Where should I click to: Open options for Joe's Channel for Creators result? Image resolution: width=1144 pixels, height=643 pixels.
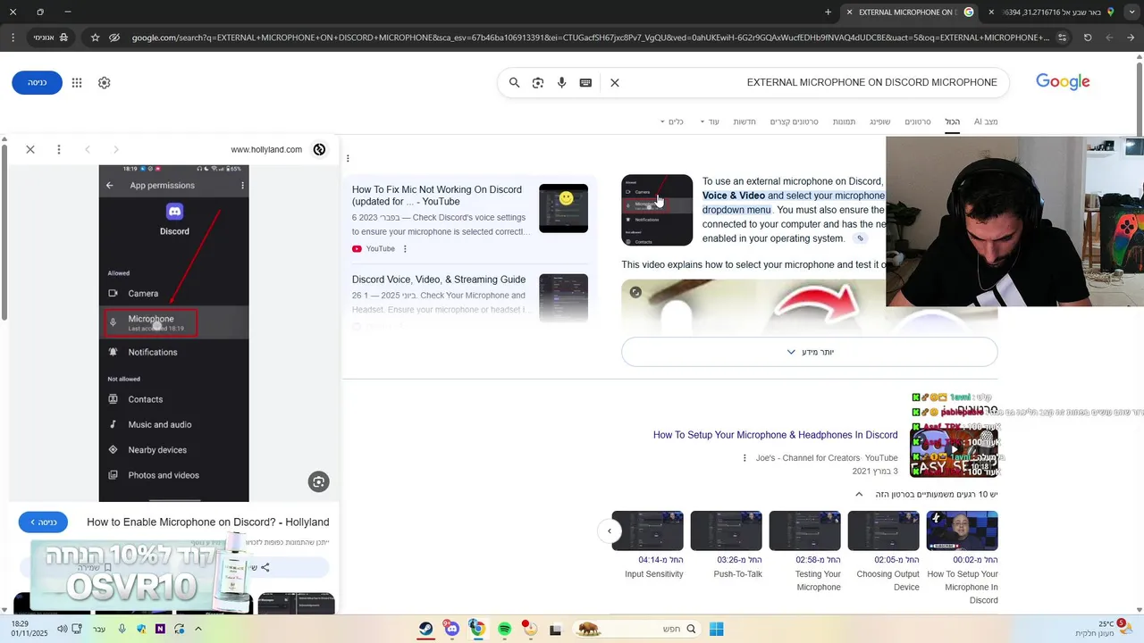(x=744, y=458)
